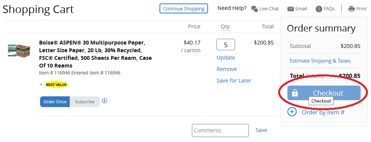Click the Email envelope icon
The height and width of the screenshot is (142, 371).
[x=290, y=9]
